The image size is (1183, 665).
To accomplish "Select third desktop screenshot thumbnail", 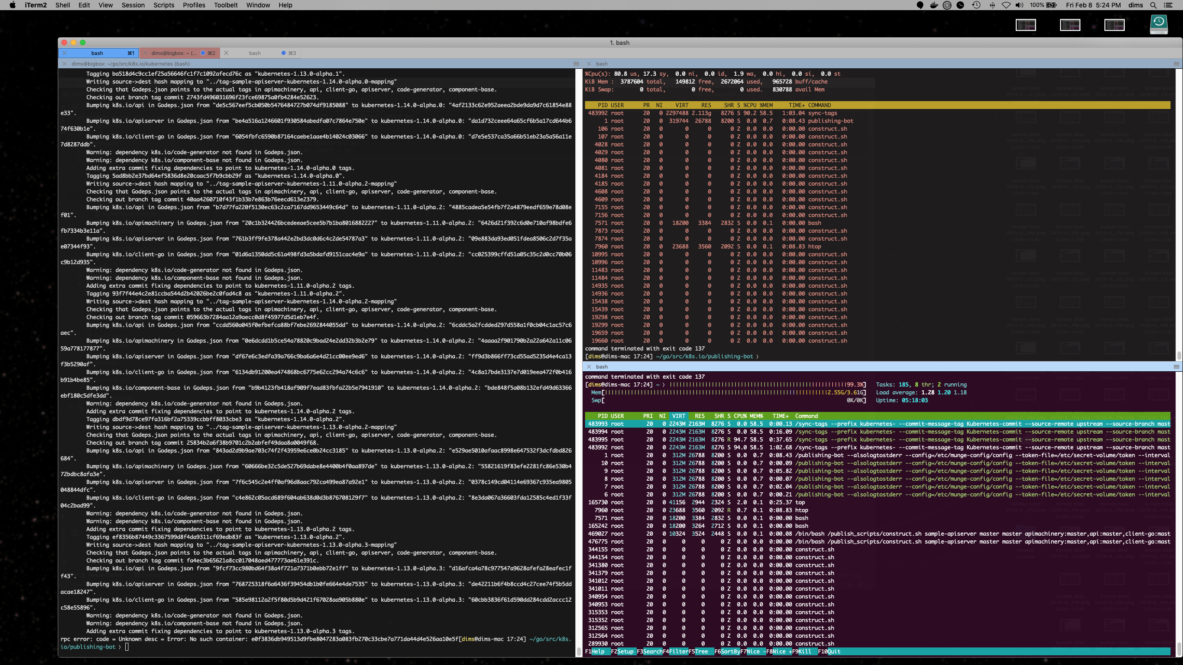I will 1114,25.
